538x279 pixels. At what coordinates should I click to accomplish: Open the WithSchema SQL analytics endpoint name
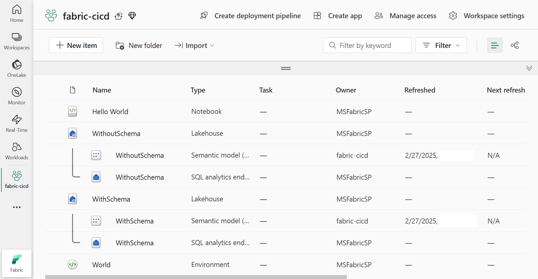(135, 243)
